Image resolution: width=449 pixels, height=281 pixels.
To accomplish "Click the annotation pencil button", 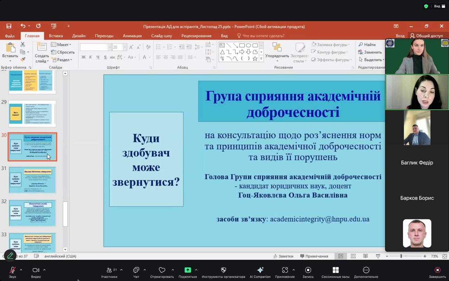I will (10, 255).
